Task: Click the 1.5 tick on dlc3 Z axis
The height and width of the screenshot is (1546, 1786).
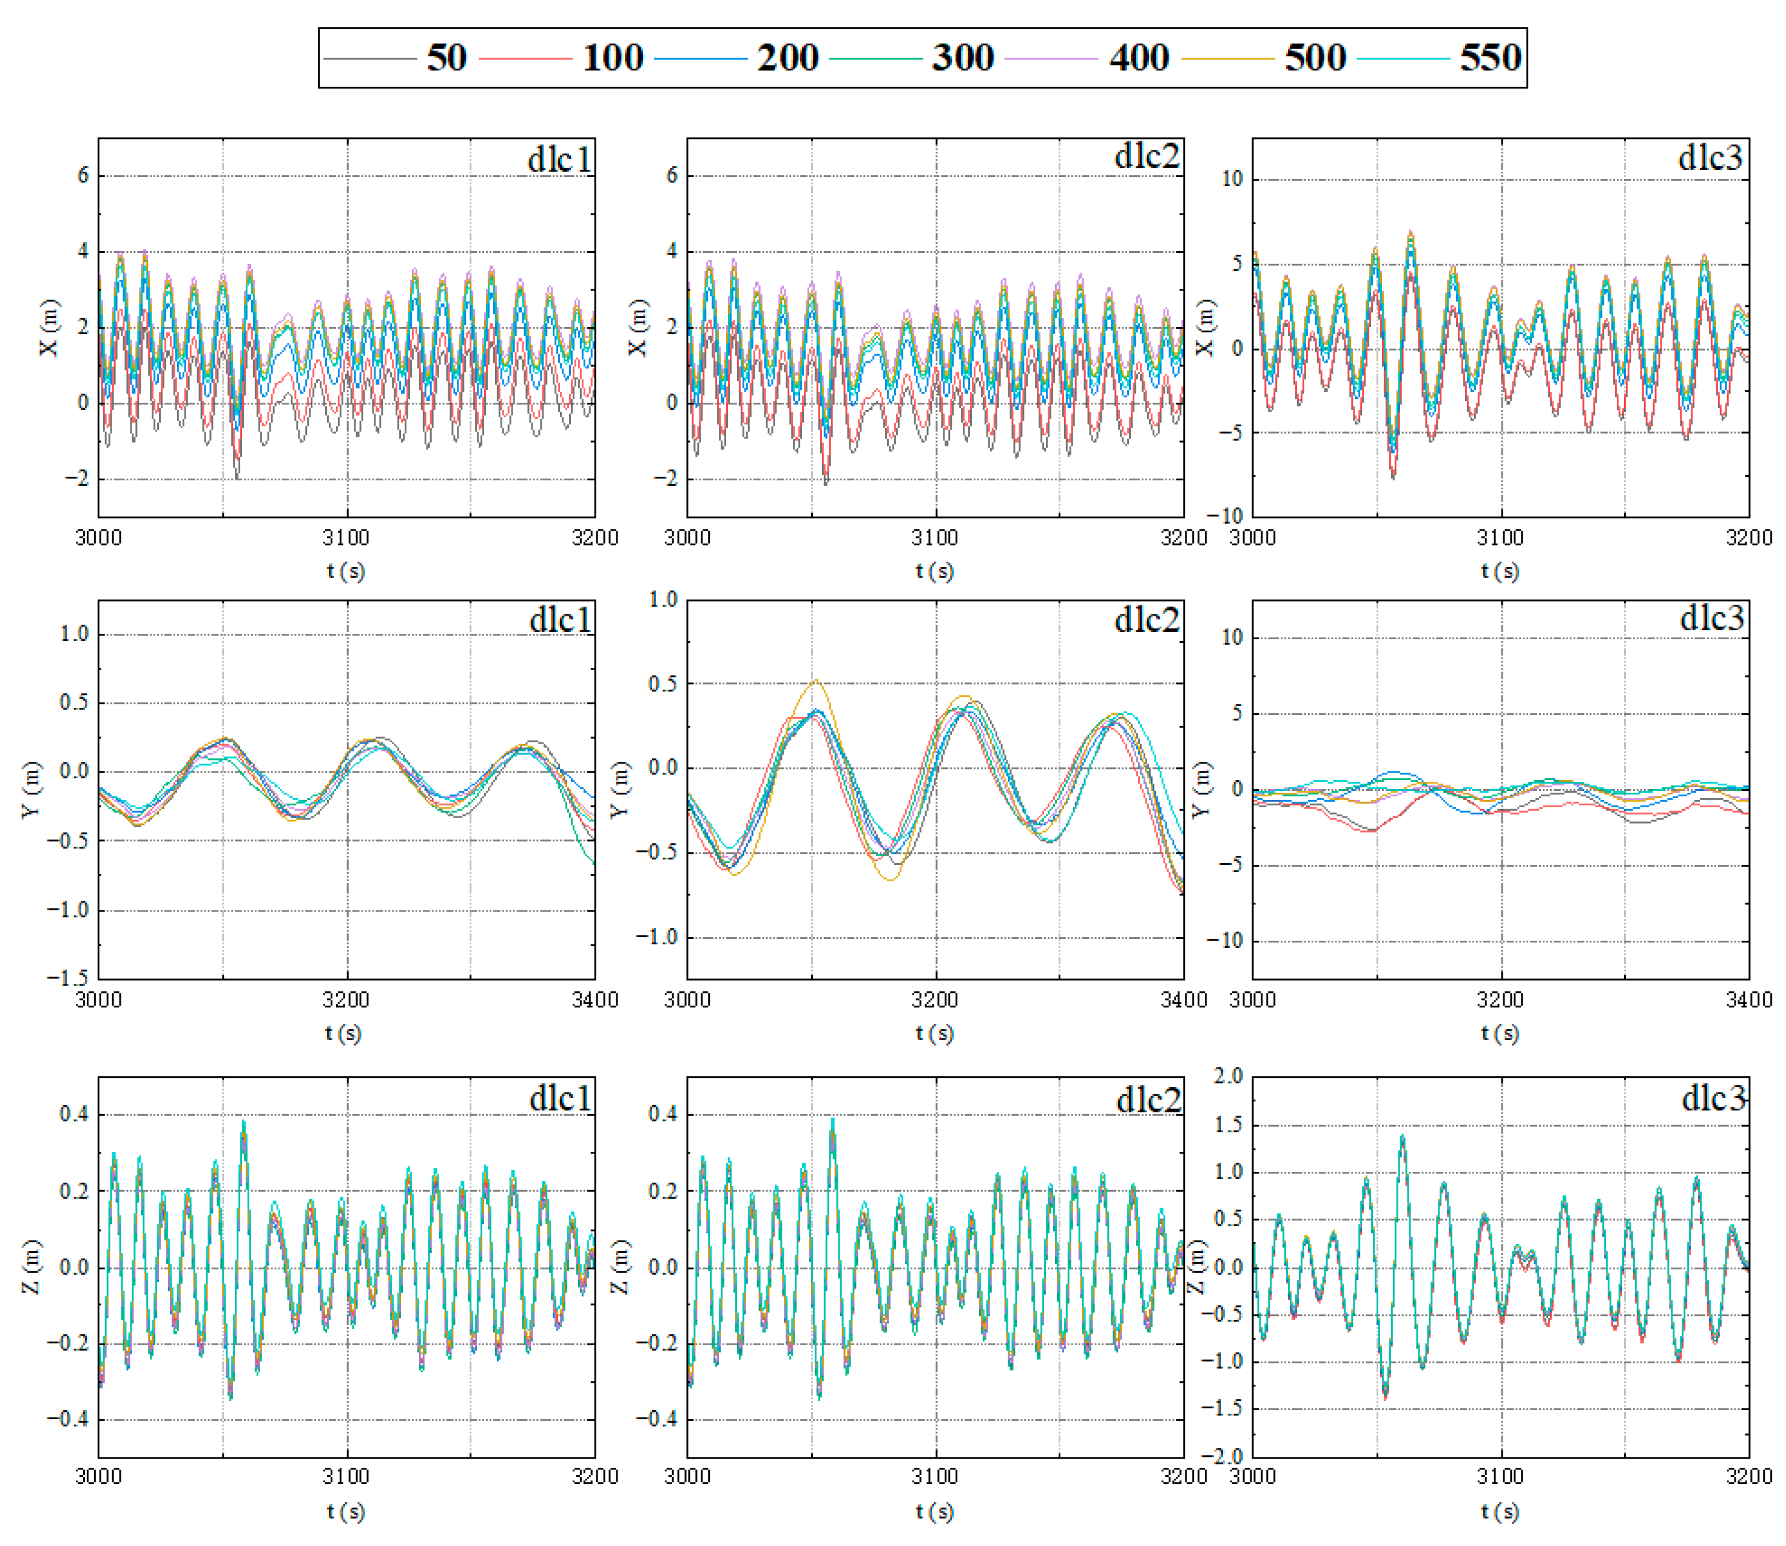Action: (1228, 1125)
